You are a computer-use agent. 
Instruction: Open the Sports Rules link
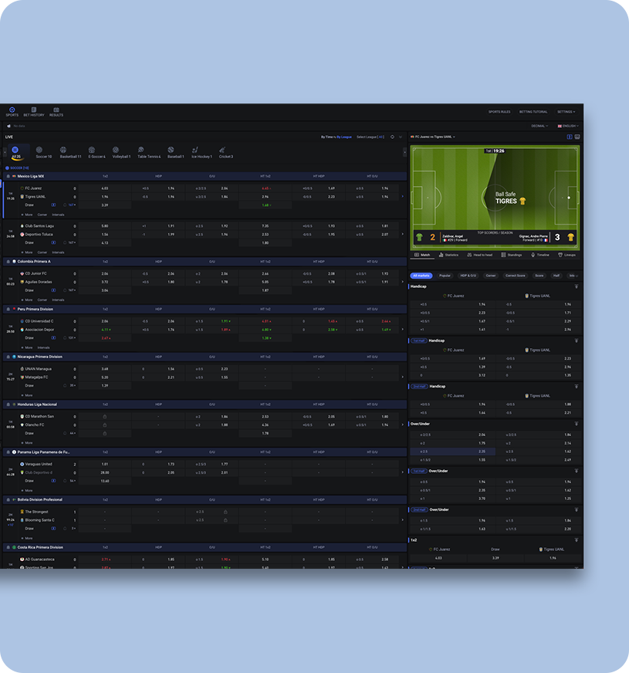pyautogui.click(x=499, y=112)
